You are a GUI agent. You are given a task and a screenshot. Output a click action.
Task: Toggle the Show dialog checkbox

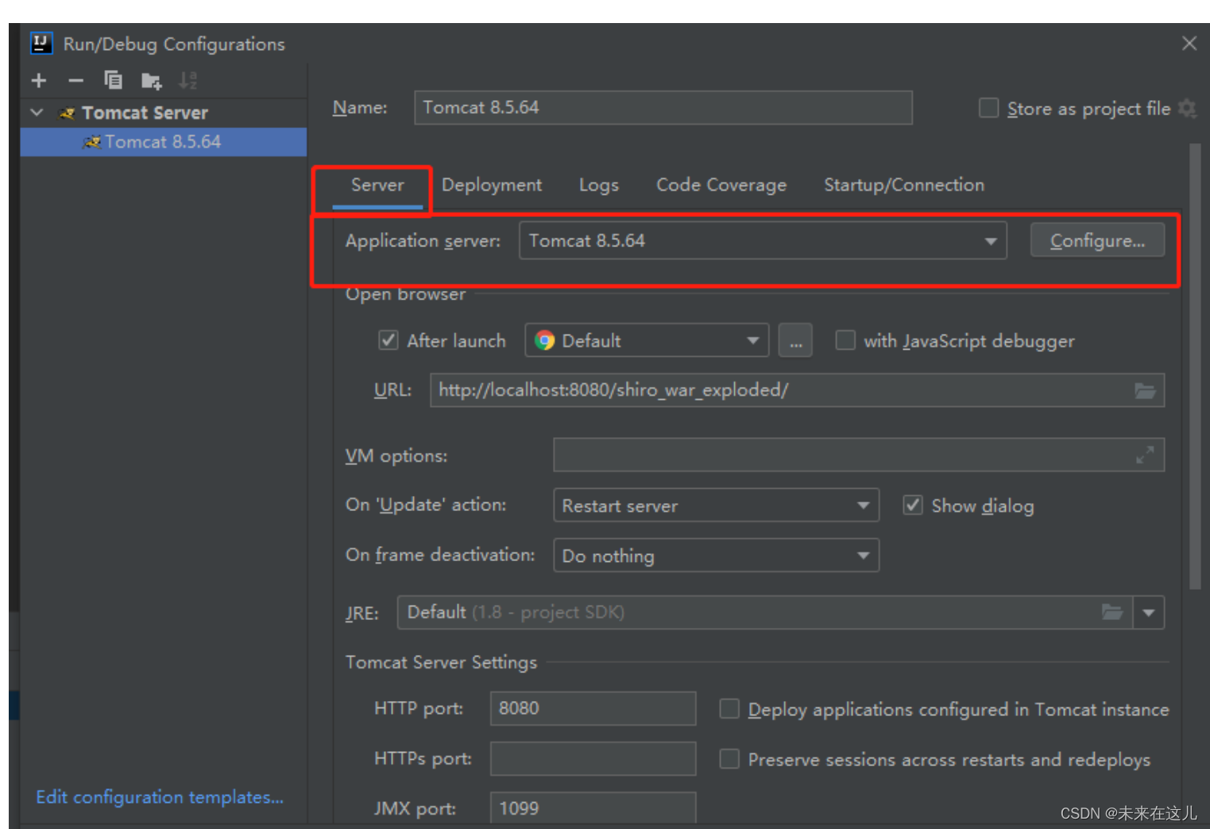pos(913,506)
